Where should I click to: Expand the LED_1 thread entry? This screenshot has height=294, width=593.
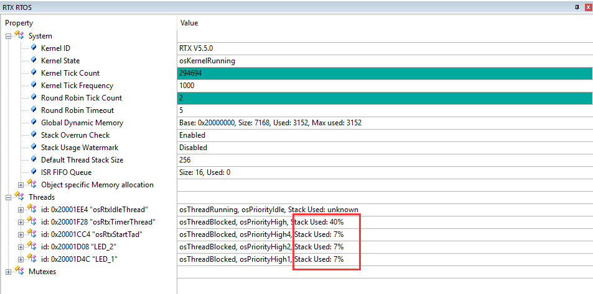coord(21,259)
